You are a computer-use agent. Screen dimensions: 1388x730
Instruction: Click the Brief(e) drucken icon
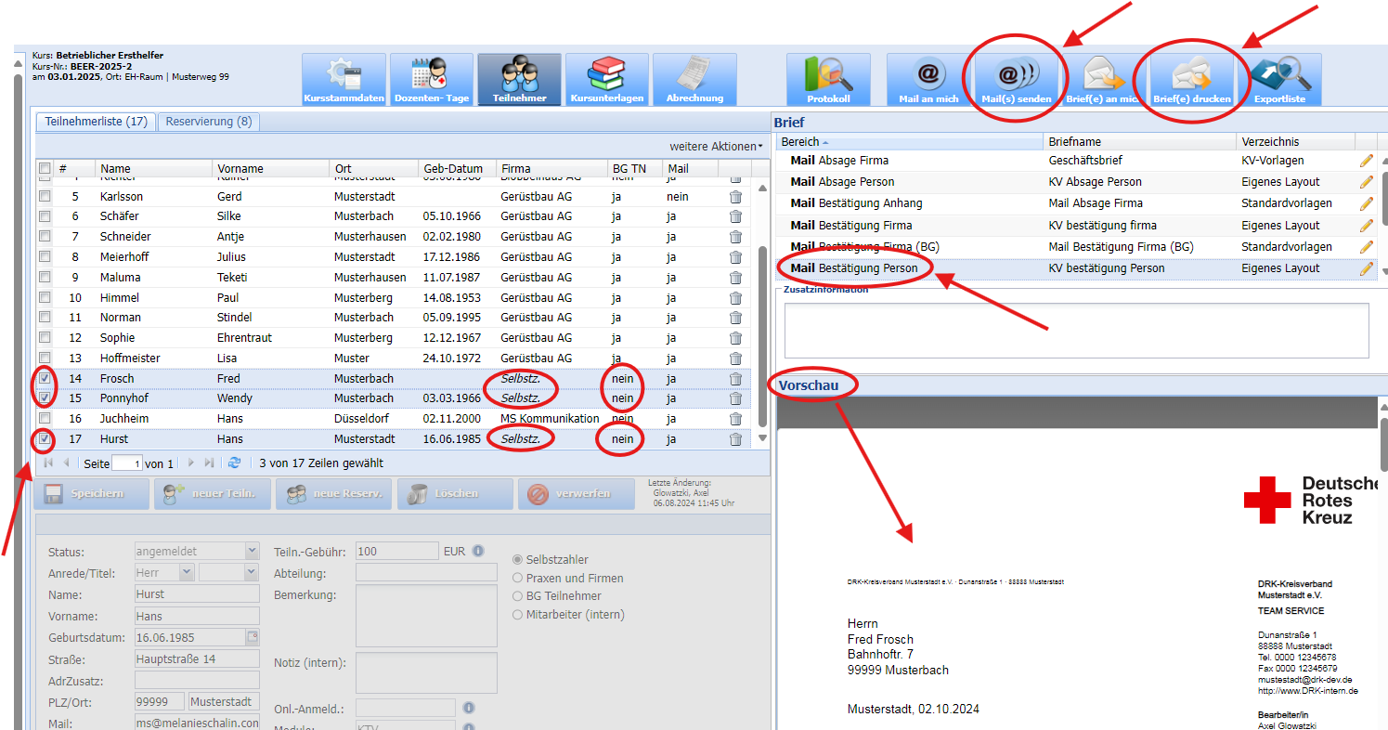pos(1191,79)
